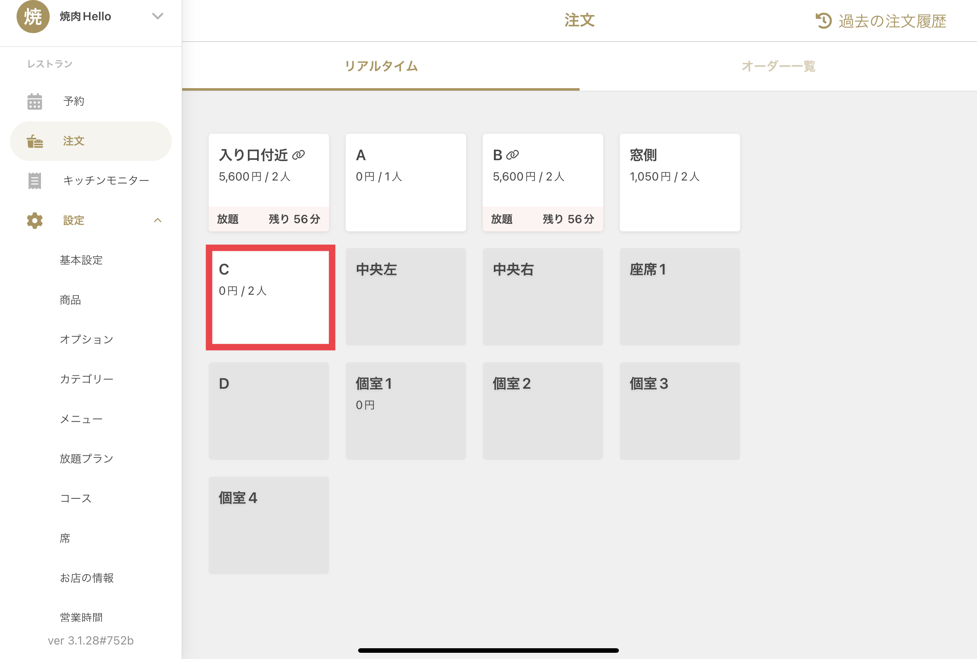Click the 注文 page title
Screen dimensions: 977x659
(580, 20)
